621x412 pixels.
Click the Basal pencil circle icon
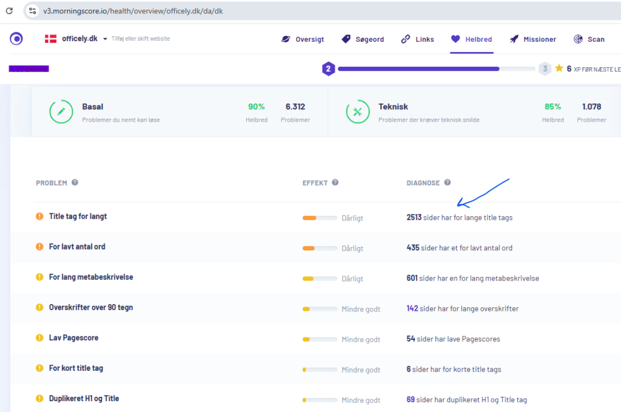click(61, 111)
